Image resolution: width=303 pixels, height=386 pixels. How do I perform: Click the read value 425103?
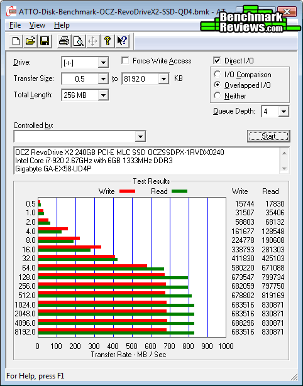tap(273, 258)
